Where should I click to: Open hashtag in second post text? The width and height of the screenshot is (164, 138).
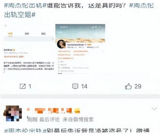pyautogui.click(x=25, y=131)
